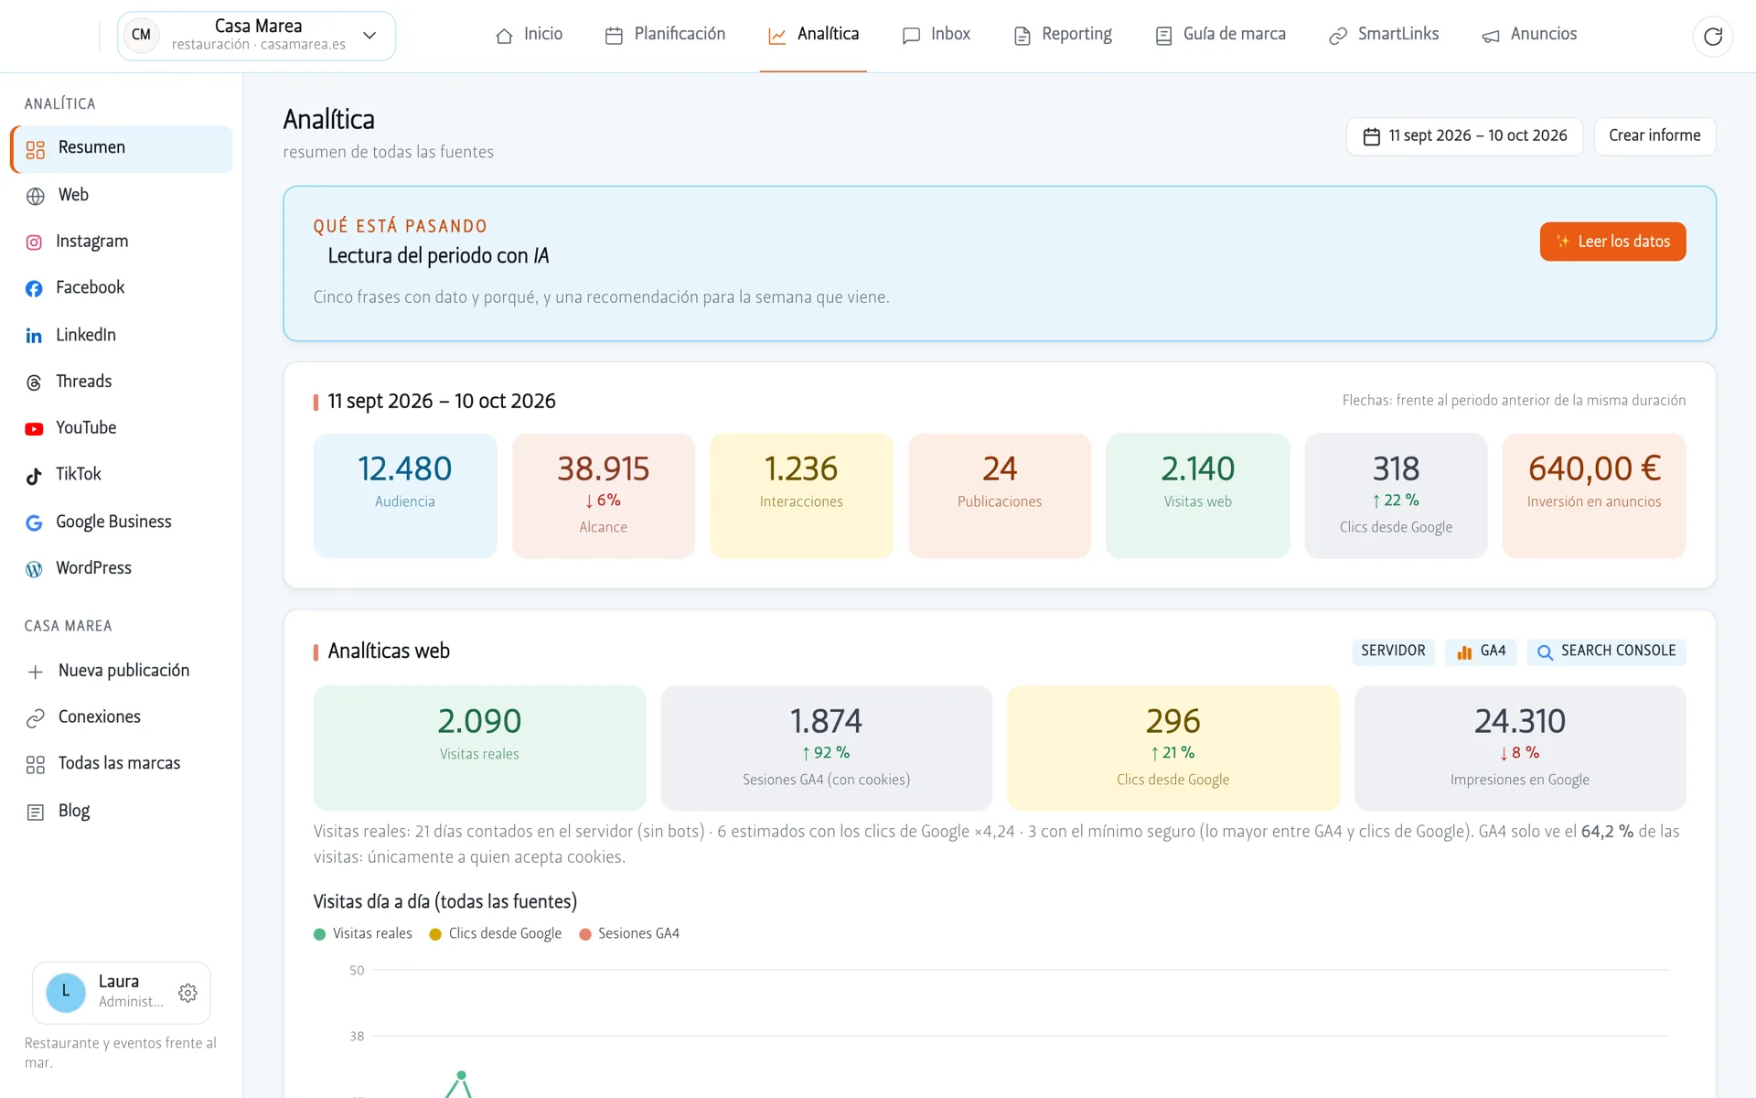Open the SmartLinks tab
The width and height of the screenshot is (1756, 1098).
1384,35
